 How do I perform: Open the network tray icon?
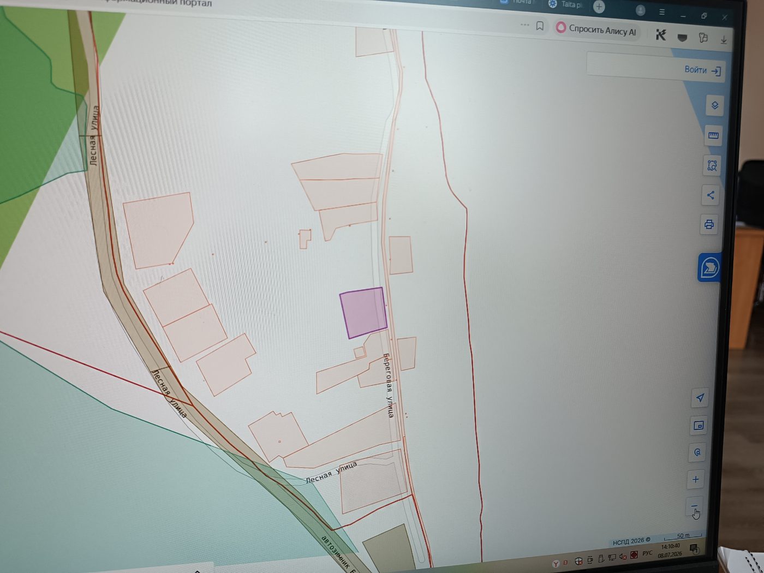[612, 558]
